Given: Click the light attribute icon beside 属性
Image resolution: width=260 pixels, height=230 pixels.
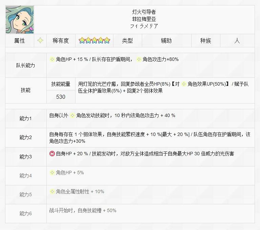Looking at the screenshot, I should (40, 41).
